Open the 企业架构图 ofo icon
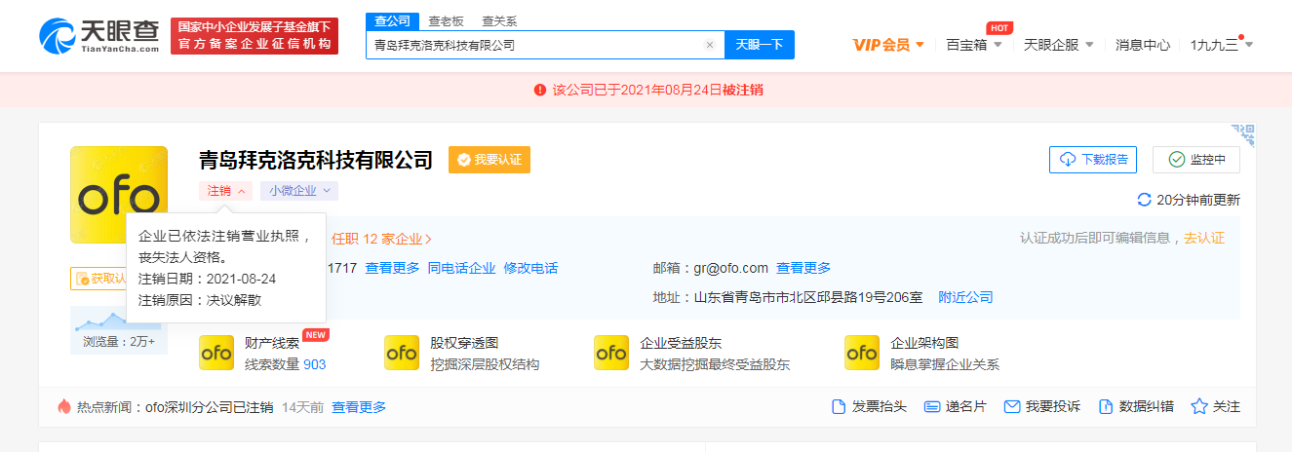The width and height of the screenshot is (1292, 452). click(x=862, y=353)
